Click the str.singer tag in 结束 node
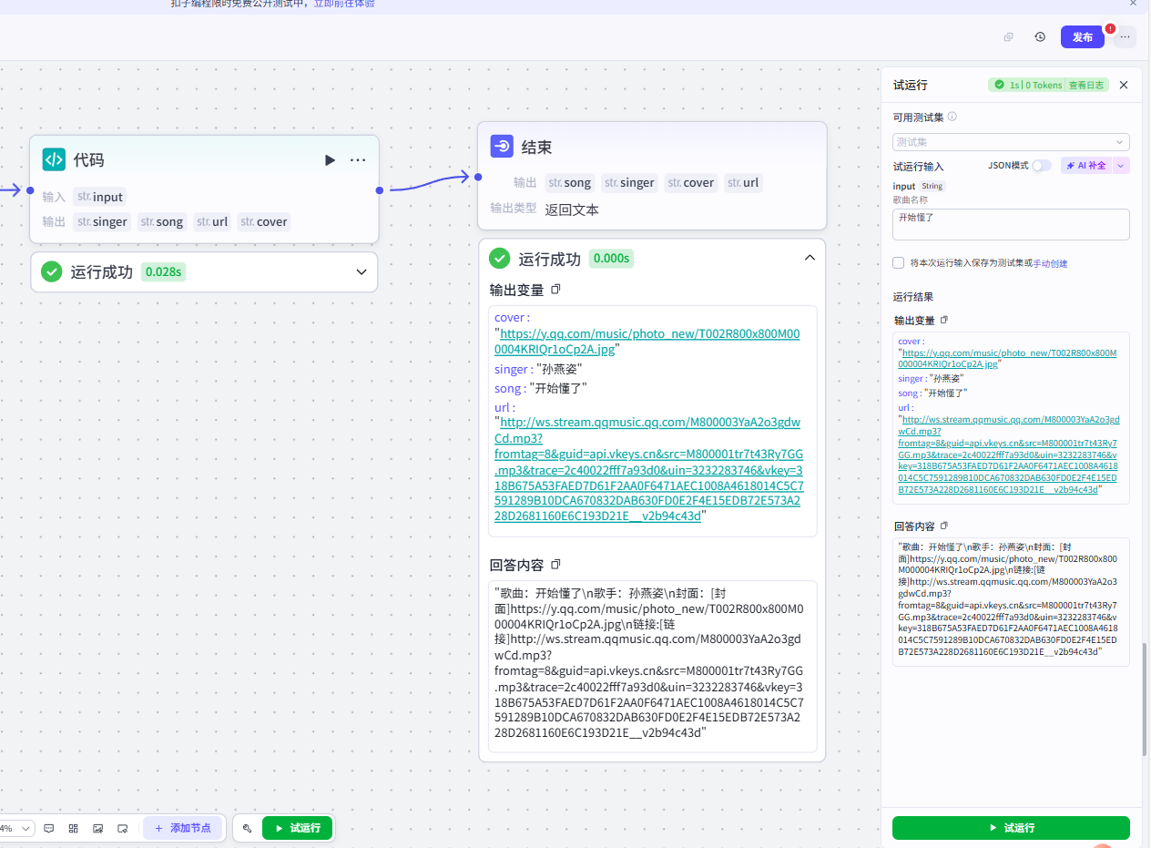The height and width of the screenshot is (848, 1151). click(629, 182)
